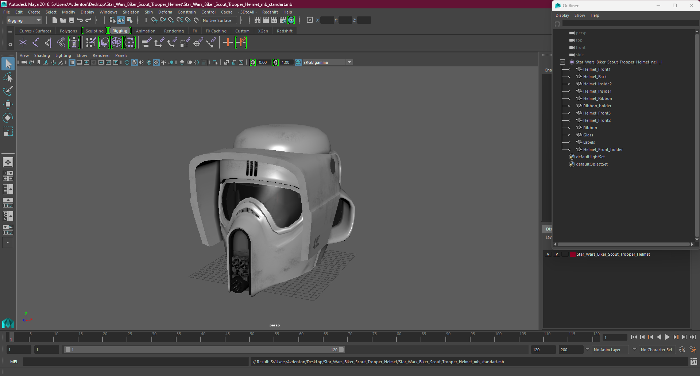700x376 pixels.
Task: Switch to the Animation shelf tab
Action: 146,31
